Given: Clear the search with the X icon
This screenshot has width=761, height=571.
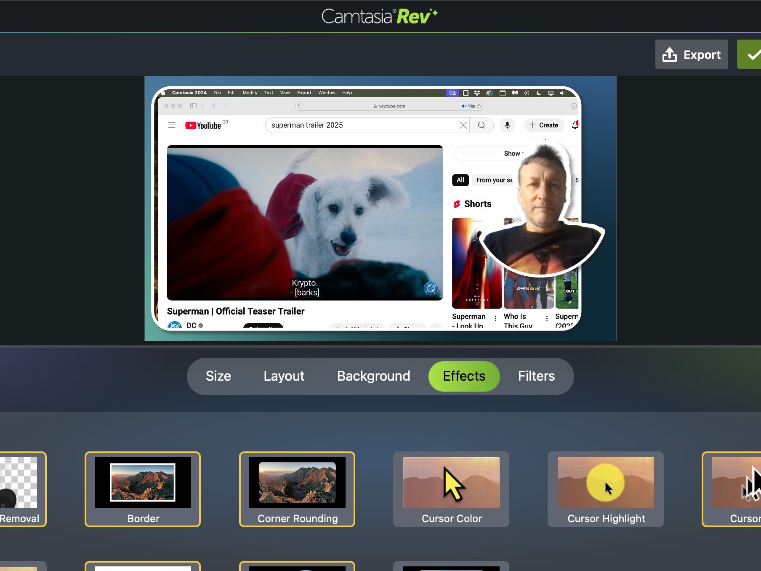Looking at the screenshot, I should point(463,125).
